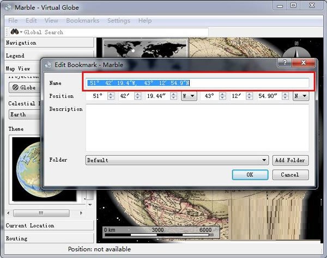Open the W longitude direction dropdown
This screenshot has width=327, height=258.
(x=189, y=96)
